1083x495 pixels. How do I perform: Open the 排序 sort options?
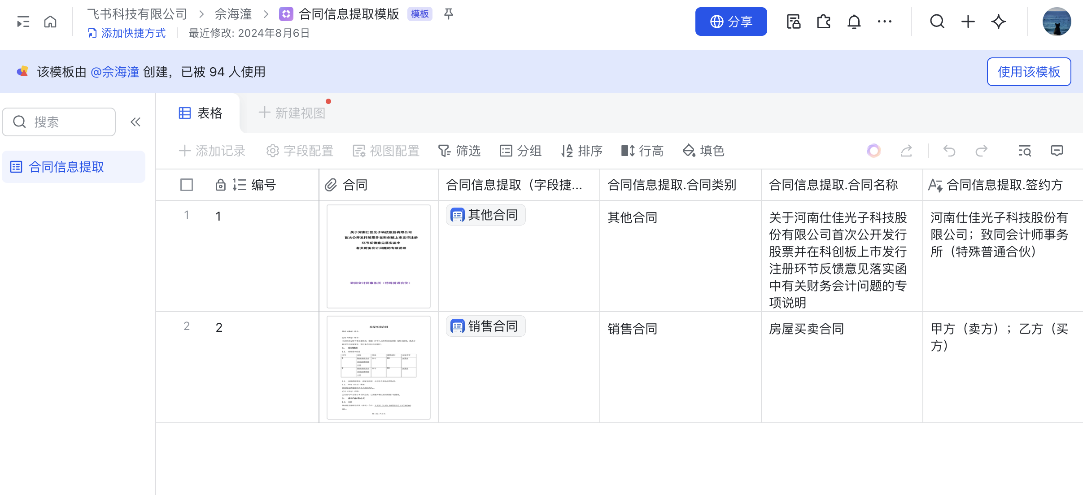tap(581, 151)
